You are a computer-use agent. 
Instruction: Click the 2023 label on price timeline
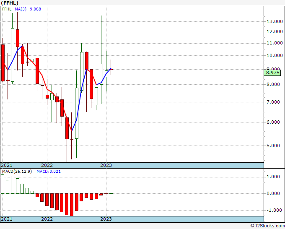106,165
